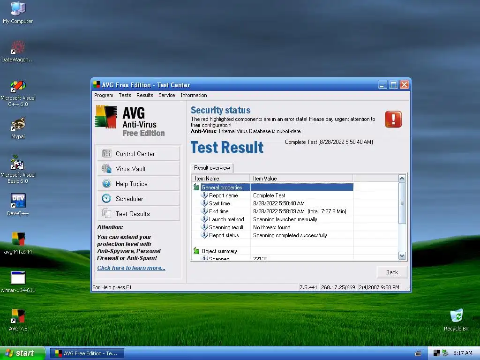
Task: Click the AVG logo in the sidebar
Action: 106,117
